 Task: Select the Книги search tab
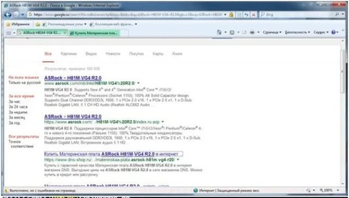coord(177,54)
